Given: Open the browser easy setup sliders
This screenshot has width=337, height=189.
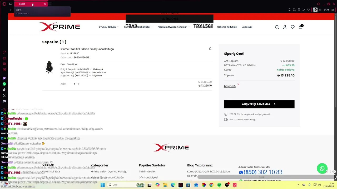Looking at the screenshot, I should tap(333, 10).
